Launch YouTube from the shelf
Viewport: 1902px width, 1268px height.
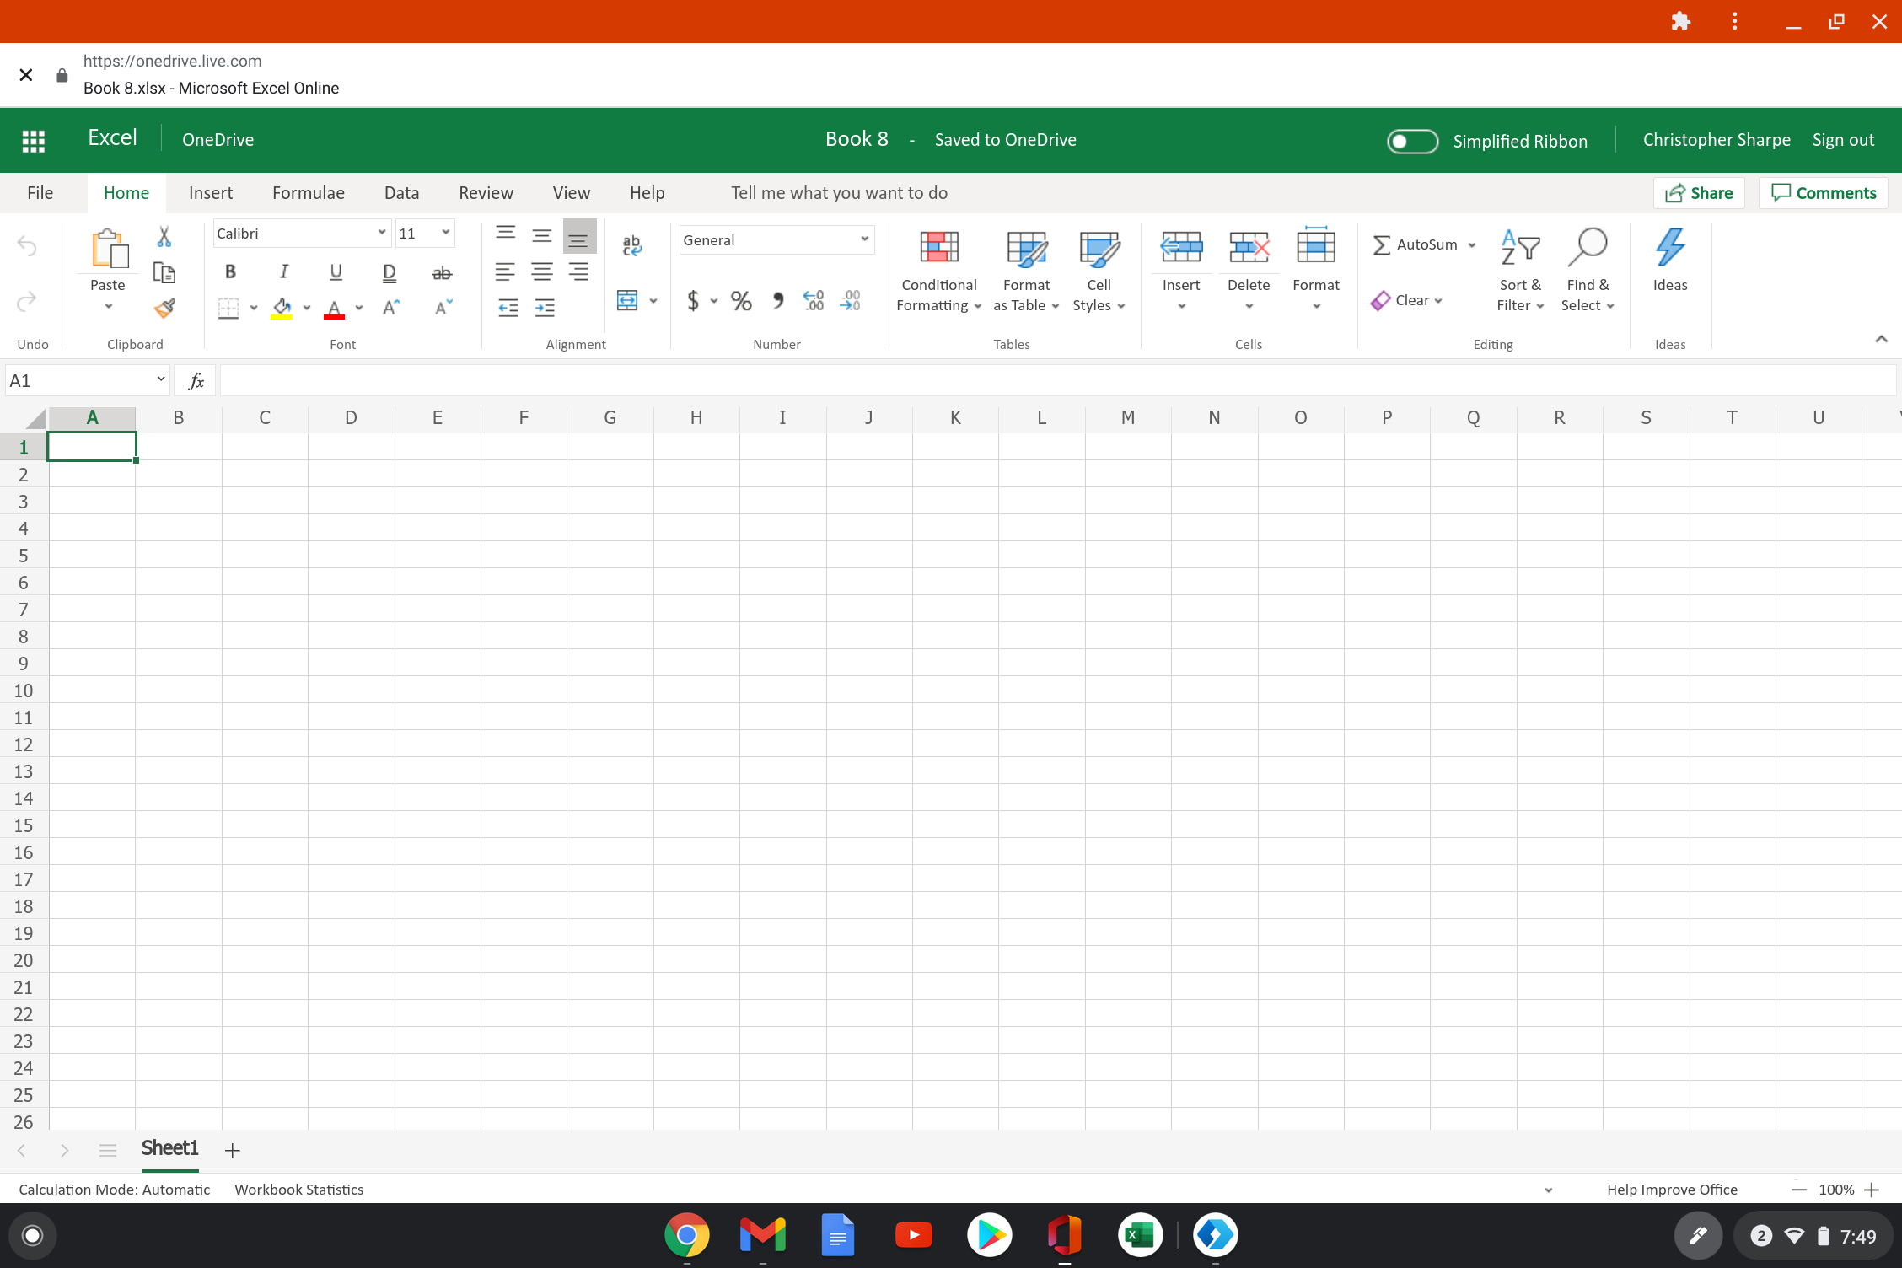click(x=913, y=1235)
